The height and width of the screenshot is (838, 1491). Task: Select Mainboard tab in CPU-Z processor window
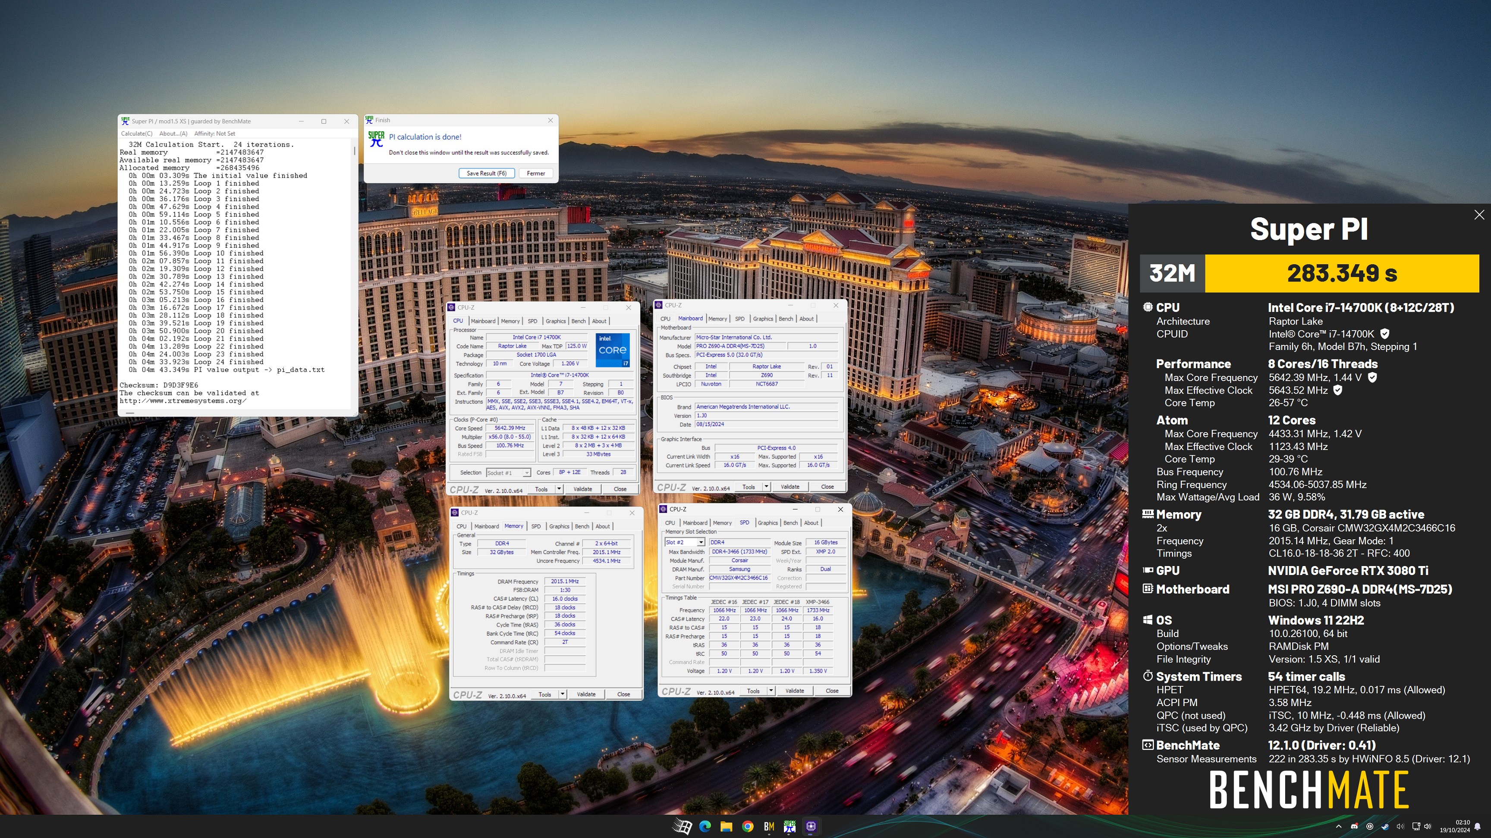pyautogui.click(x=483, y=321)
